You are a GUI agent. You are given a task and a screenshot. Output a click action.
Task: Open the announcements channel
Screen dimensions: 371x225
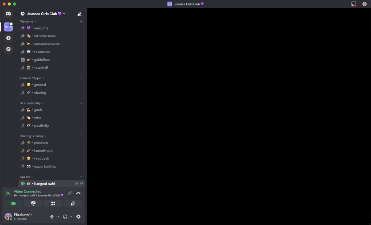[x=51, y=44]
